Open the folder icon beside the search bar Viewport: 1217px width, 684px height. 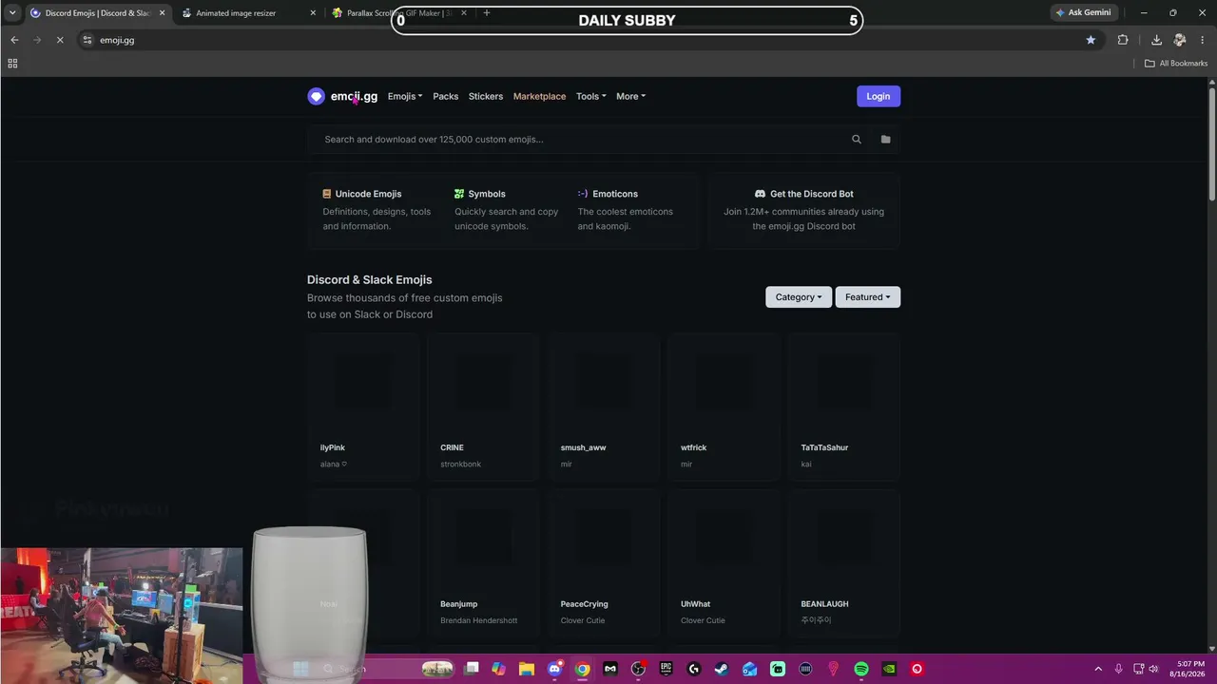pos(885,140)
